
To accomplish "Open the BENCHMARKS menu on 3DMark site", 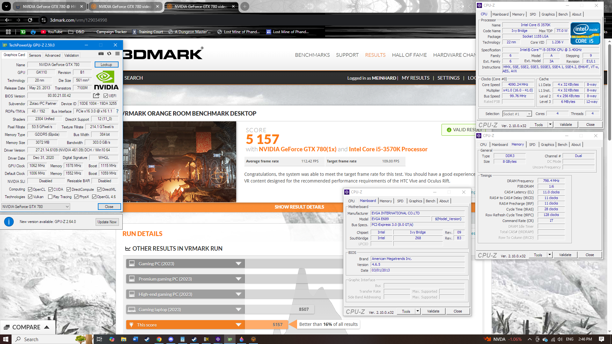I will point(312,55).
